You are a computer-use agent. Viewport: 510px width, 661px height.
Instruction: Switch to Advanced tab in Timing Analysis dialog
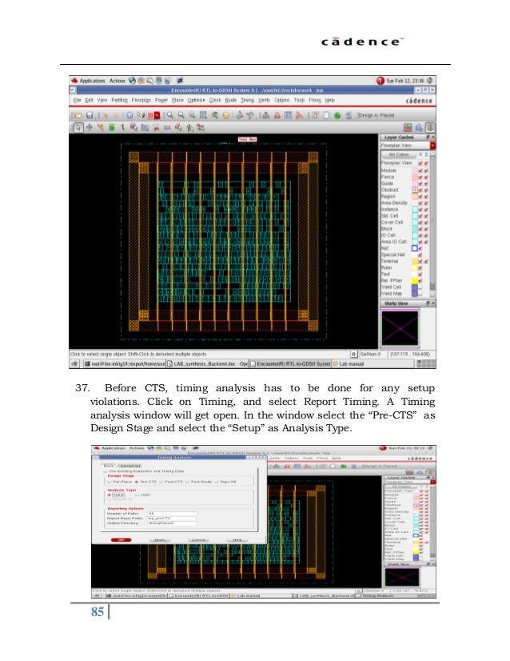click(130, 466)
